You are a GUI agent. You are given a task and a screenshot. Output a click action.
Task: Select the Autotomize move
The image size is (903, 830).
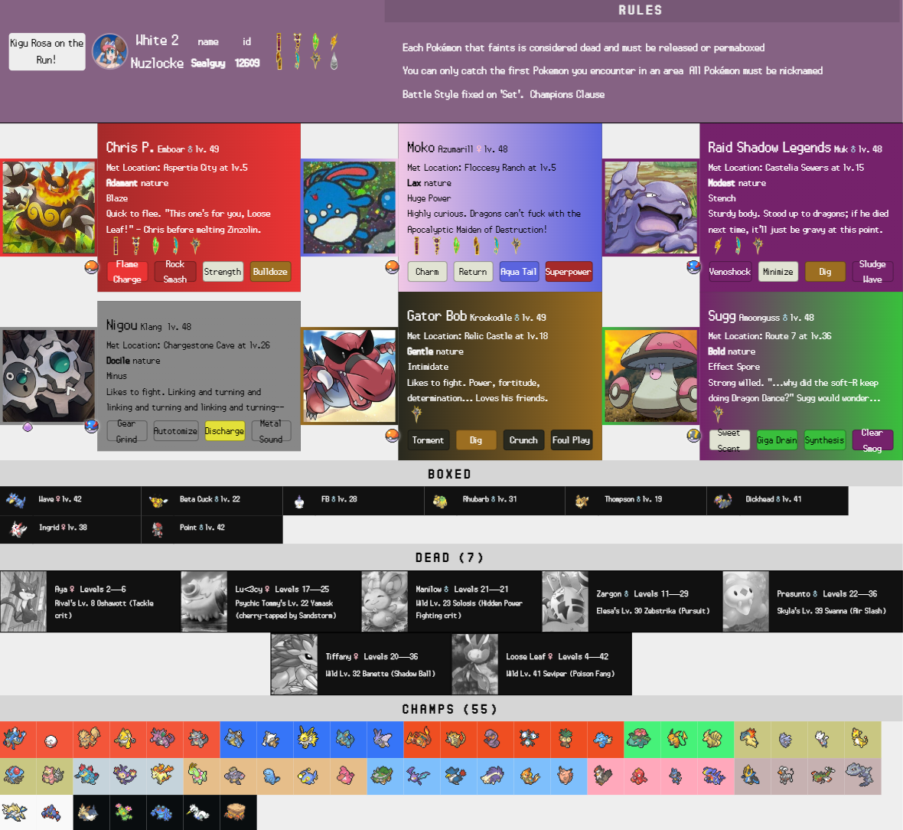[x=175, y=431]
